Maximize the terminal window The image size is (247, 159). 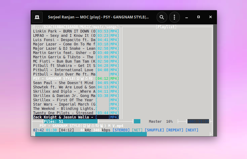coord(199,17)
